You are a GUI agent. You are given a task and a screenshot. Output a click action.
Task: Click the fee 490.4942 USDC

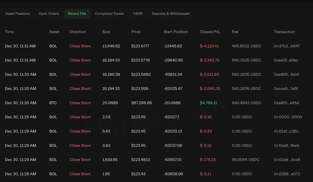click(x=246, y=103)
